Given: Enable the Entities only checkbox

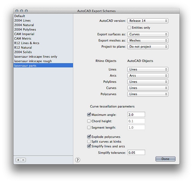Looking at the screenshot, I should [129, 27].
